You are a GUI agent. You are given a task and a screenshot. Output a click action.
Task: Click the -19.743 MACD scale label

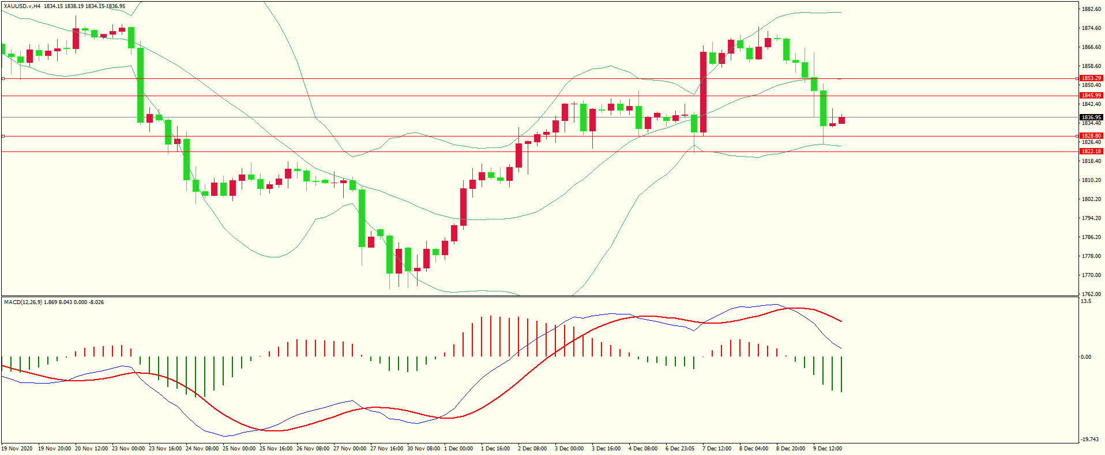coord(1089,439)
